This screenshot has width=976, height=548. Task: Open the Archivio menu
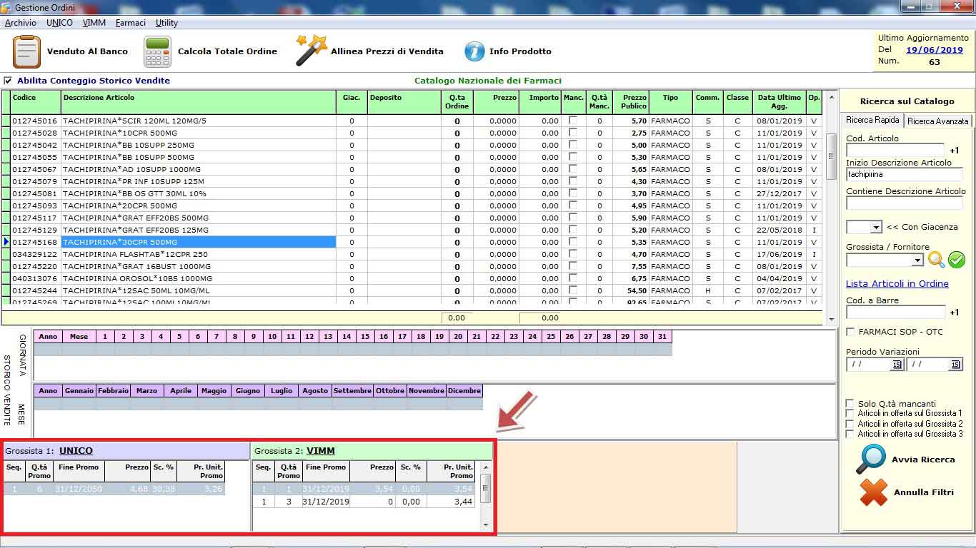(x=20, y=23)
